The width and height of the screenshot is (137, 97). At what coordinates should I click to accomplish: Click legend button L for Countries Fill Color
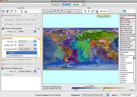coord(15,42)
